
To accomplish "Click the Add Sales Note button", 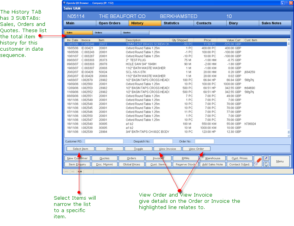I will (212, 164).
